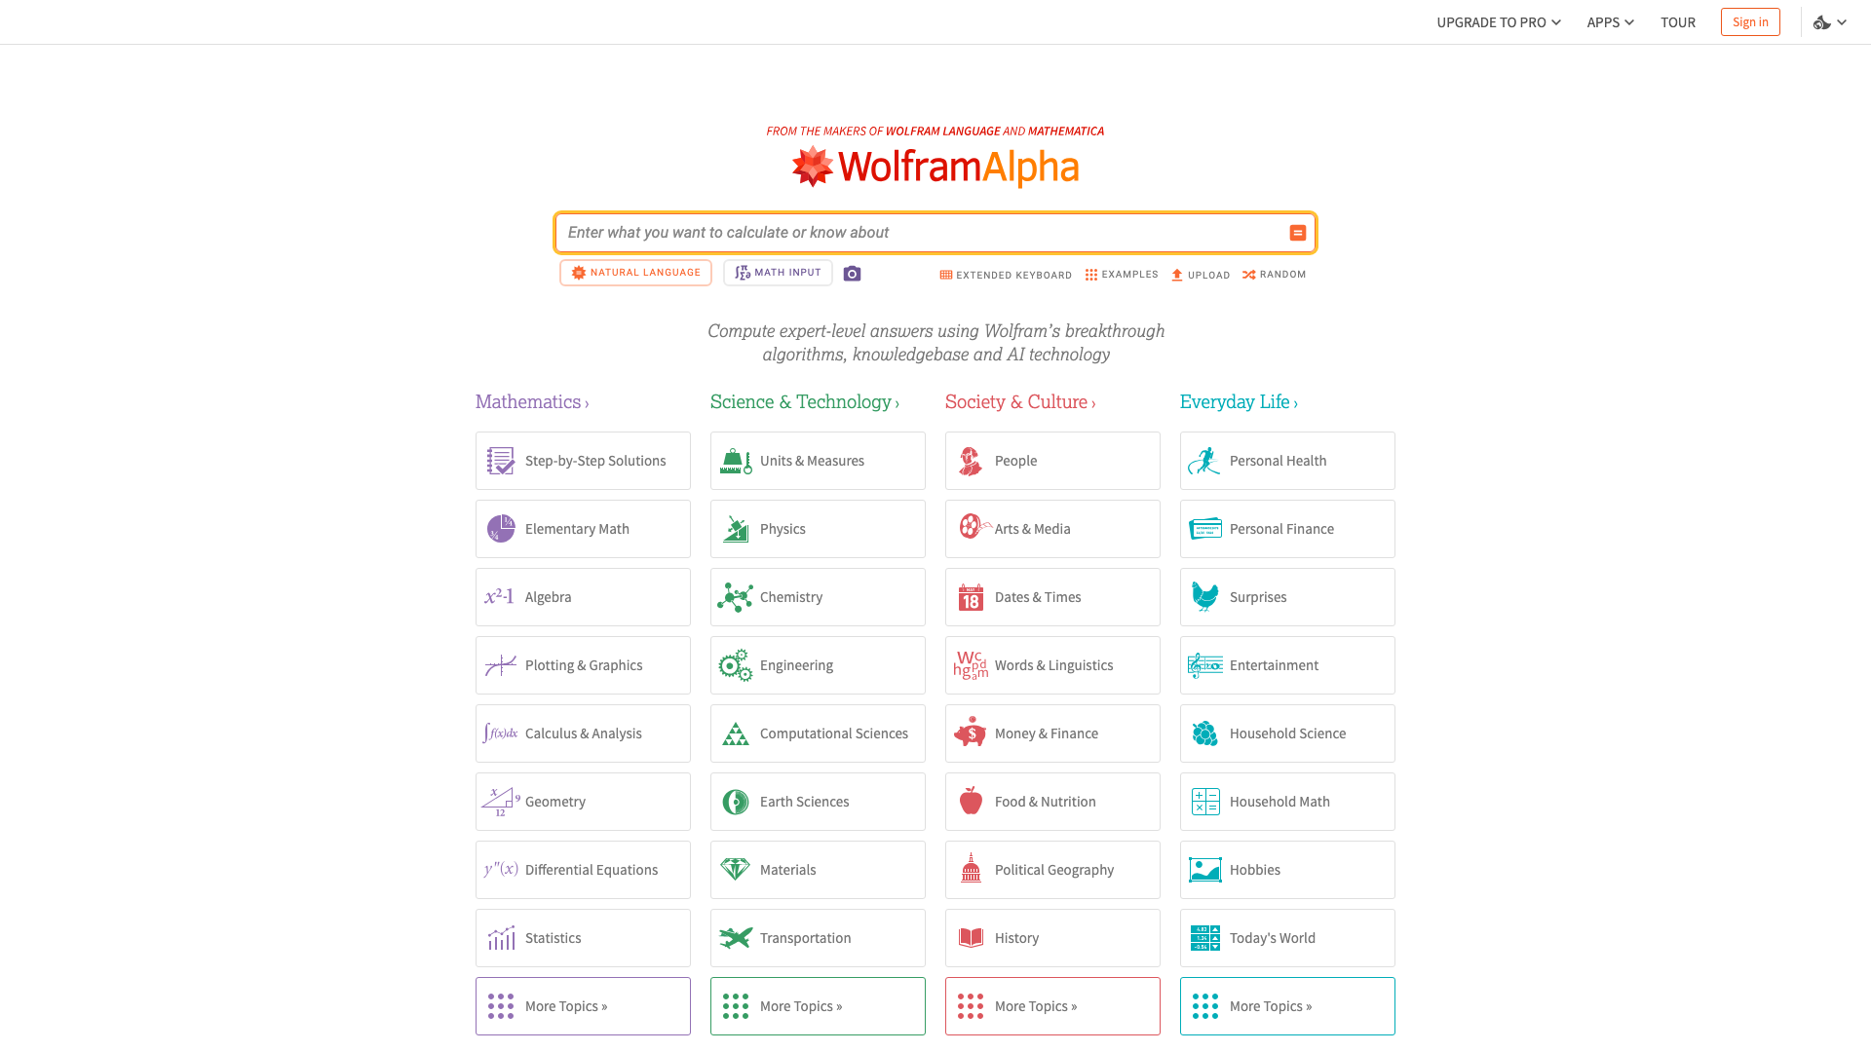Open the APPS dropdown
The image size is (1871, 1052).
(x=1609, y=21)
